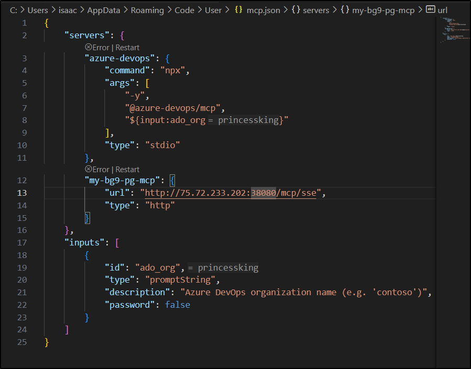Click the braces icon before my-bg9-pg-mcp breadcrumb

point(345,10)
